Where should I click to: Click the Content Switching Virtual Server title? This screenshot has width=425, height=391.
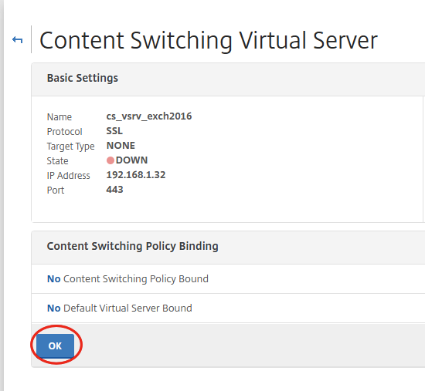[x=209, y=41]
